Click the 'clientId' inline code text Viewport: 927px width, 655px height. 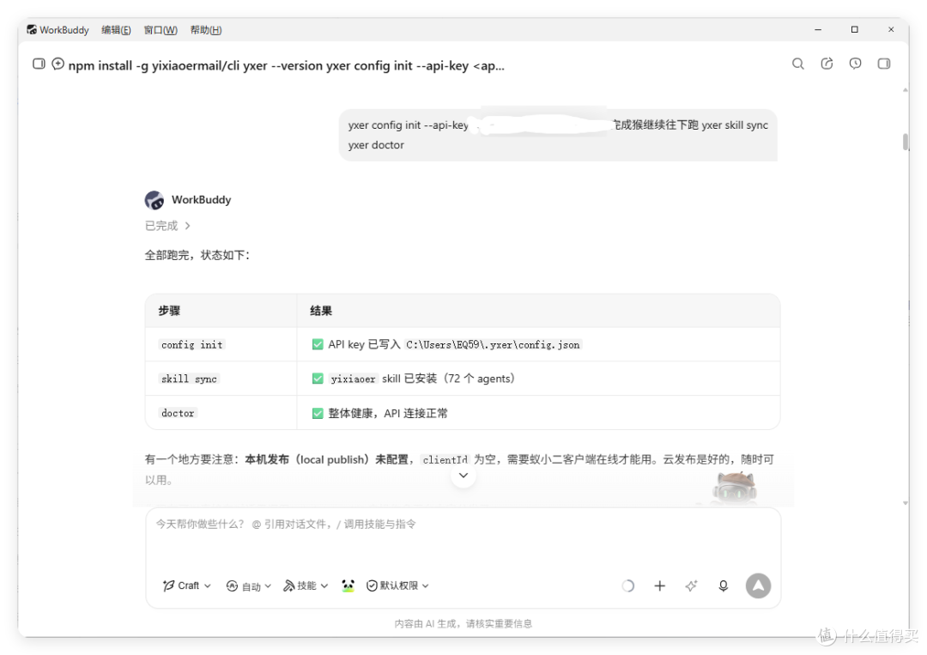coord(445,459)
